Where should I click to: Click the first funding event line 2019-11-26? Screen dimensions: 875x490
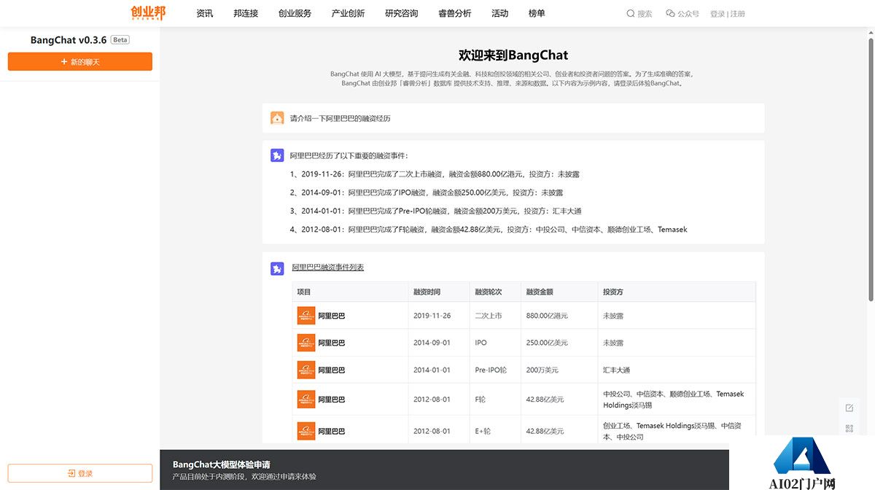(x=435, y=174)
